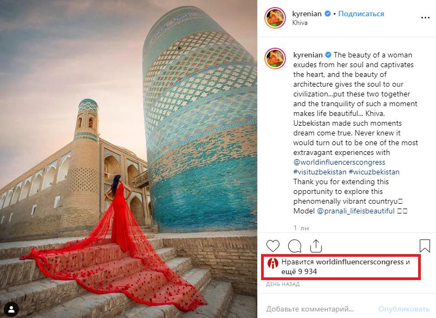Image resolution: width=436 pixels, height=318 pixels.
Task: Visit @worldinfluencerscongress mention
Action: click(x=339, y=162)
